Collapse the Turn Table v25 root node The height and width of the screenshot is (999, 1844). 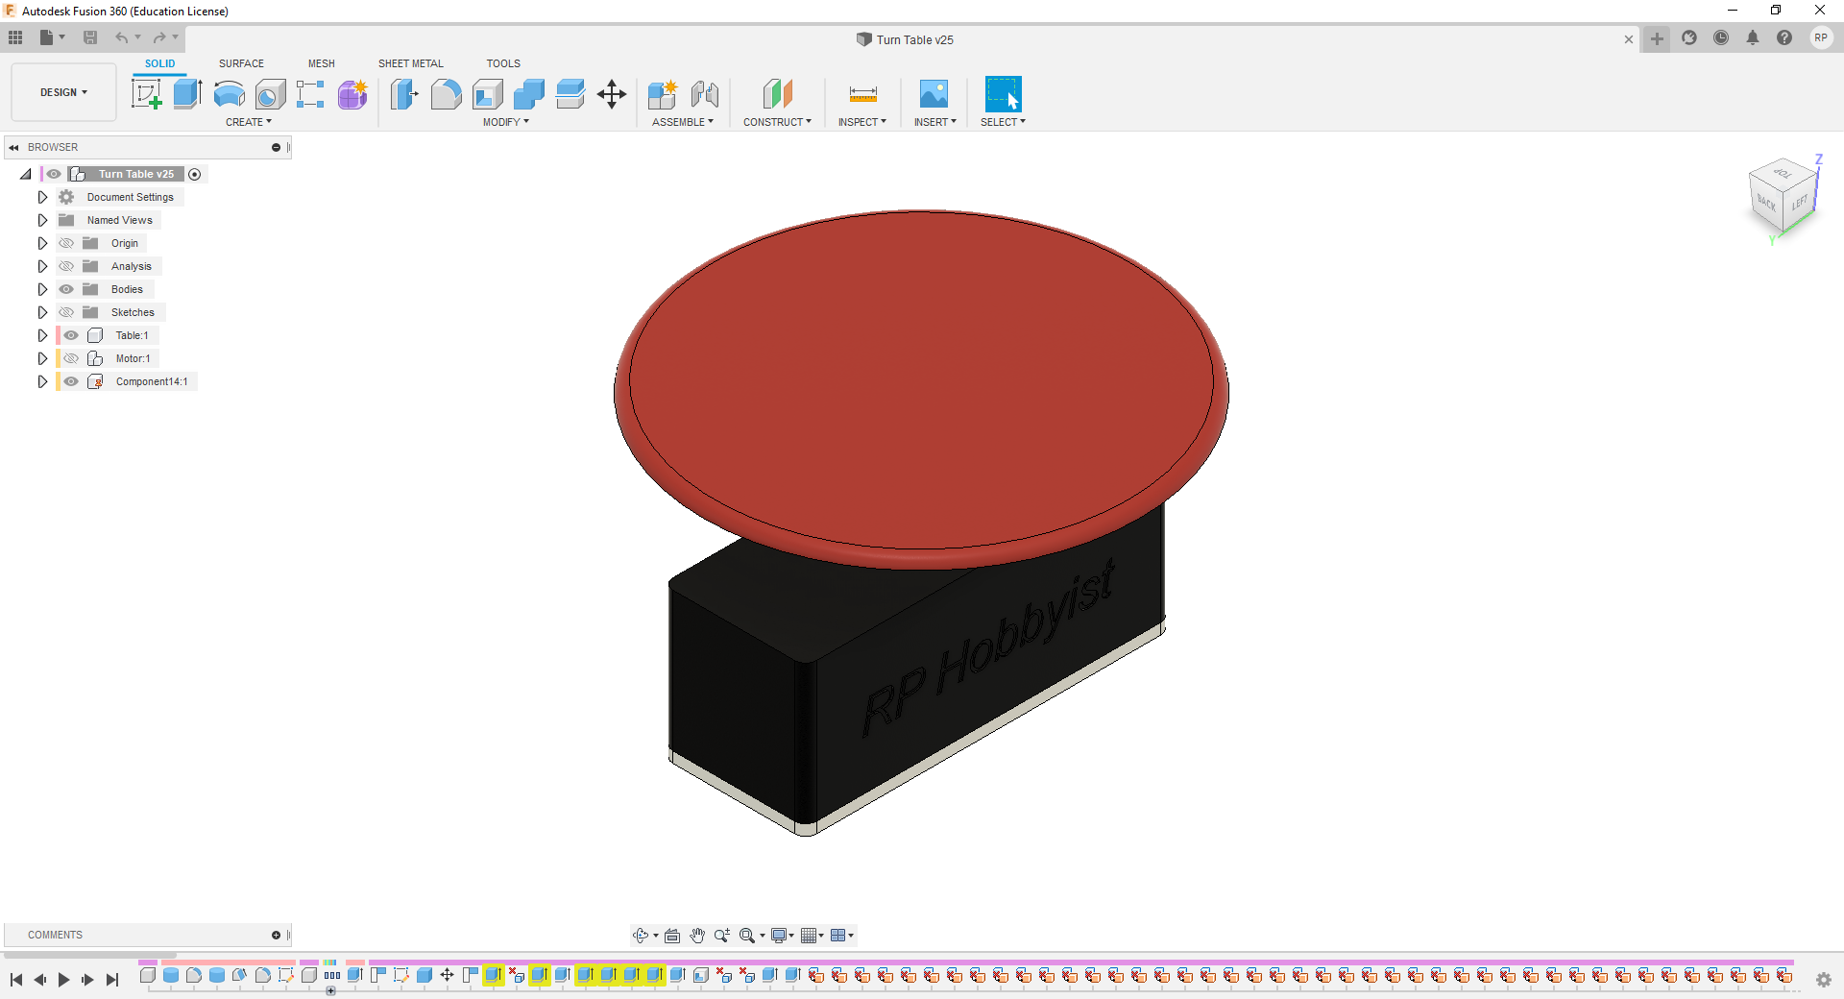point(26,174)
